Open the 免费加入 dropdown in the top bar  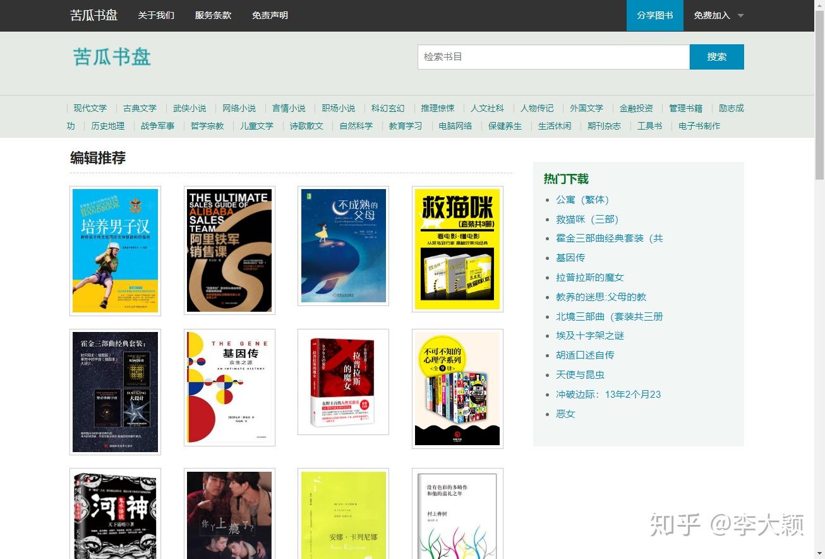719,15
